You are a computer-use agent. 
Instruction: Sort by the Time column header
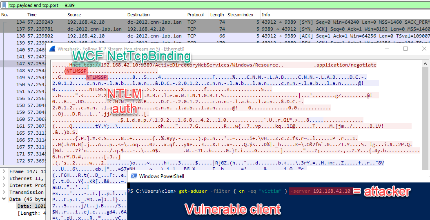45,15
